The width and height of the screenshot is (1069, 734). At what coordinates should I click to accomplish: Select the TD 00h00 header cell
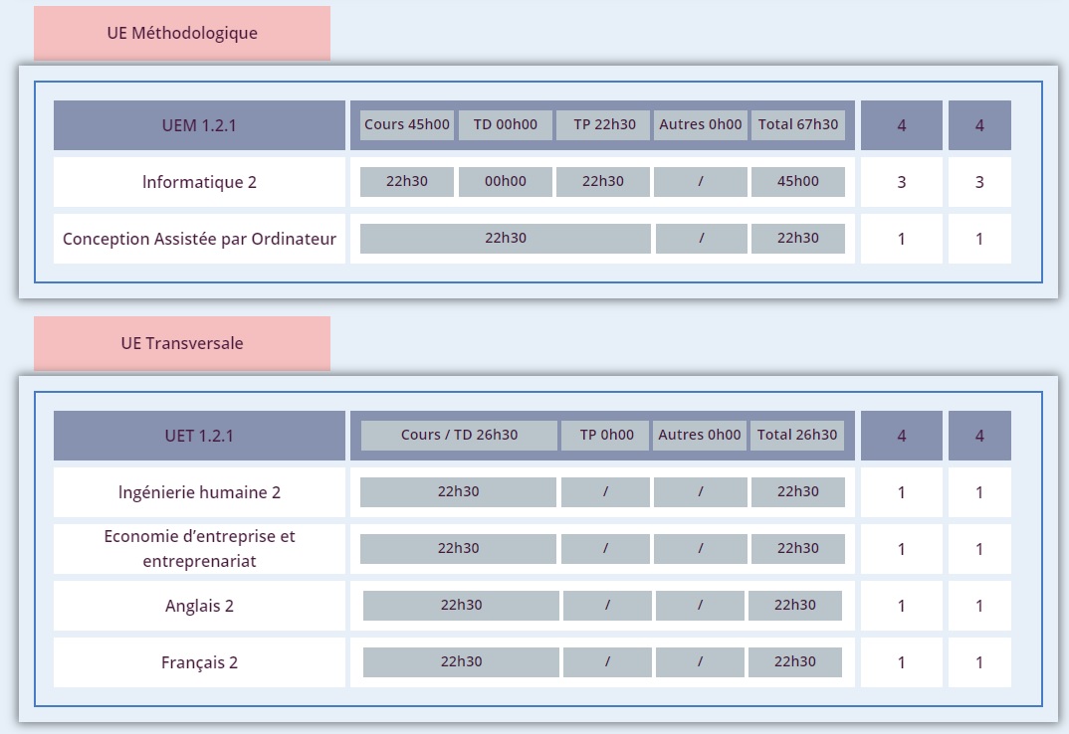tap(506, 124)
